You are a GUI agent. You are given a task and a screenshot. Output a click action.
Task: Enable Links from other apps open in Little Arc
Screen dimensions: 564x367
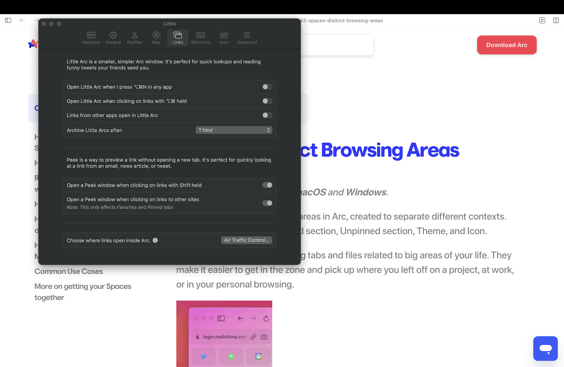point(267,115)
